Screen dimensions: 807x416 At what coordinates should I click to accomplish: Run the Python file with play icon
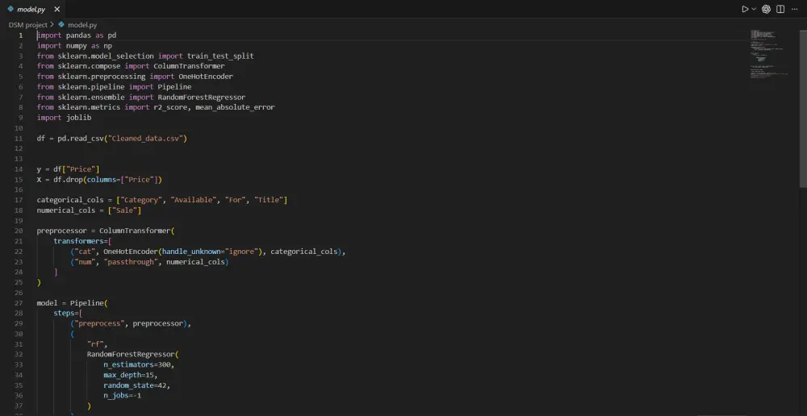745,9
